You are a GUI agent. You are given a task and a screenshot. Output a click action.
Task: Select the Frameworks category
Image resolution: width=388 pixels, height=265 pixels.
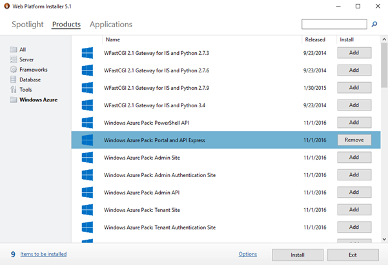tap(34, 70)
